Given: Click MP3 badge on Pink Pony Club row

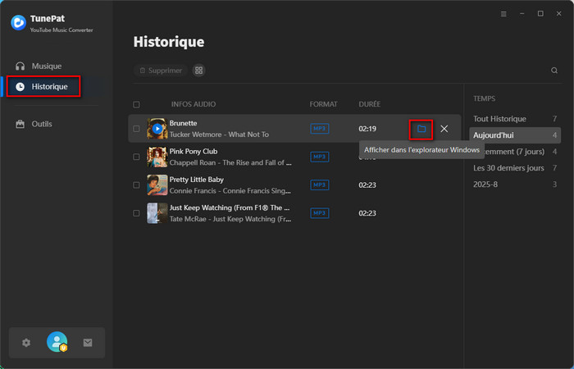Looking at the screenshot, I should [320, 157].
